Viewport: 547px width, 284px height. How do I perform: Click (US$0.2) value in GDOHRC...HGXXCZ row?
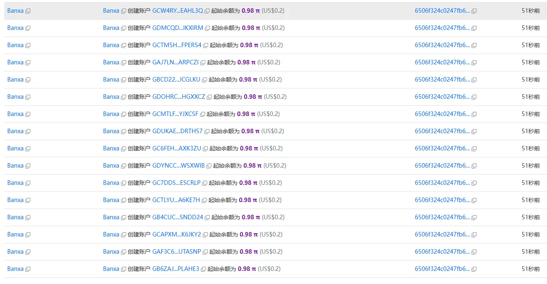pyautogui.click(x=275, y=97)
